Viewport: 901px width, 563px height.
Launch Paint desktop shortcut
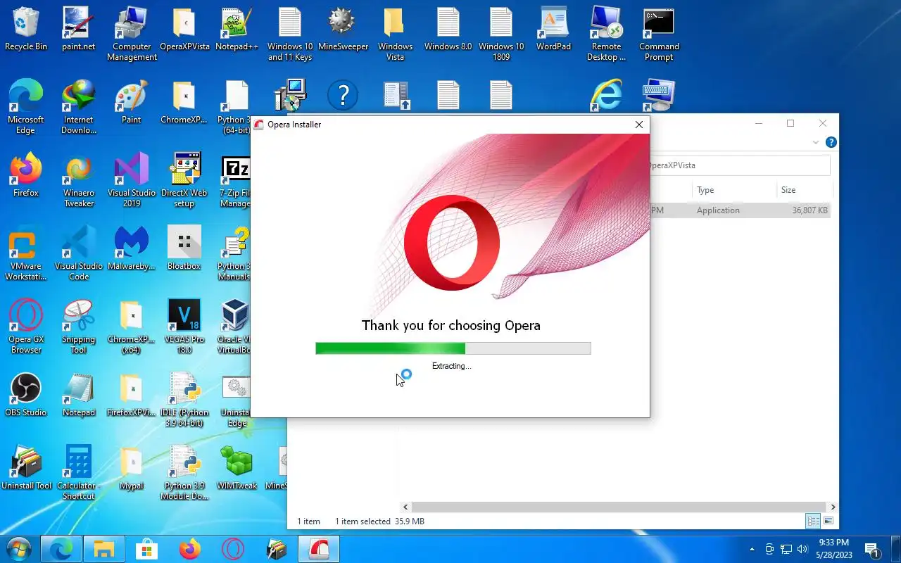pyautogui.click(x=132, y=103)
